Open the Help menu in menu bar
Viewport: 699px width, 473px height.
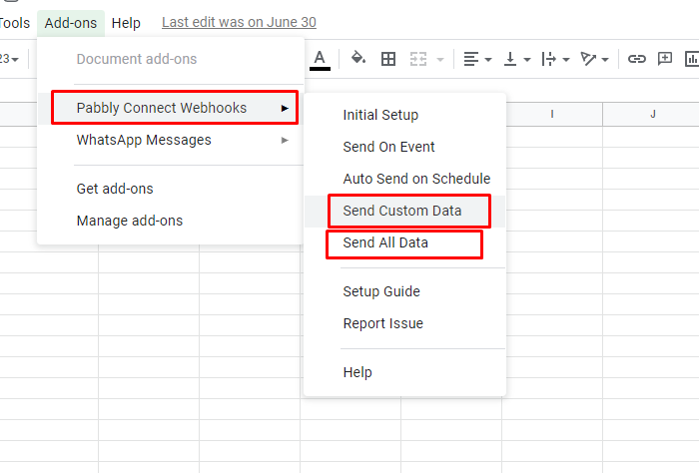[x=126, y=23]
